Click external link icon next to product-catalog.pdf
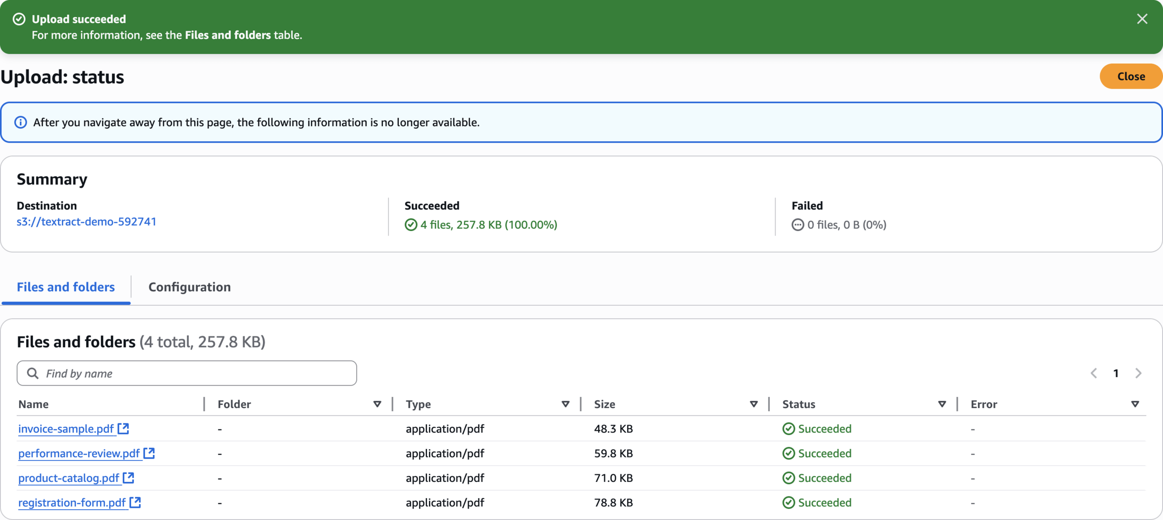Viewport: 1163px width, 520px height. (129, 478)
